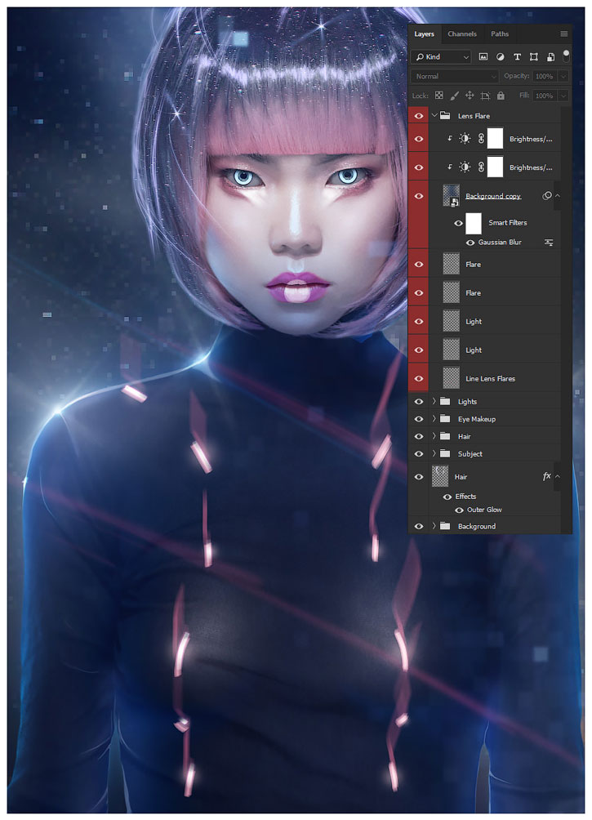Open the Kind filter dropdown
592x820 pixels.
point(441,57)
